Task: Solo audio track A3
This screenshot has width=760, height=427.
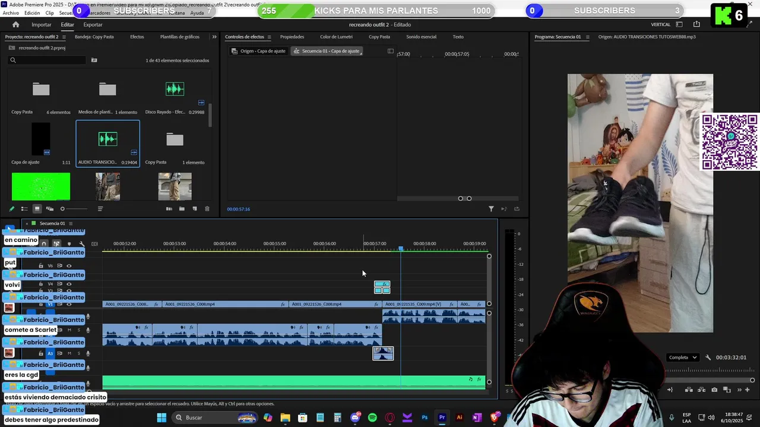Action: tap(78, 353)
